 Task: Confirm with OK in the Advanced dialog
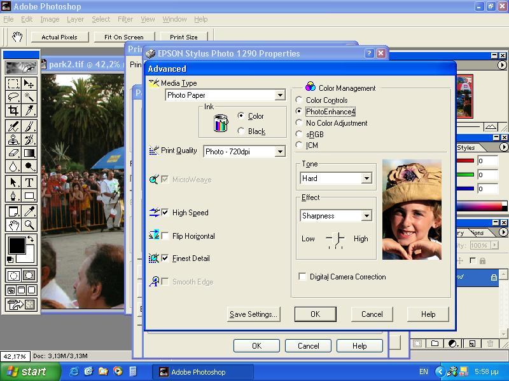click(x=315, y=314)
